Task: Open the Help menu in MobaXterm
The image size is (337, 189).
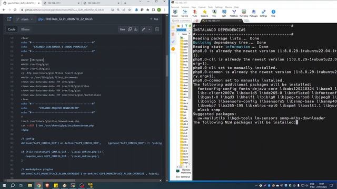Action: click(x=236, y=7)
